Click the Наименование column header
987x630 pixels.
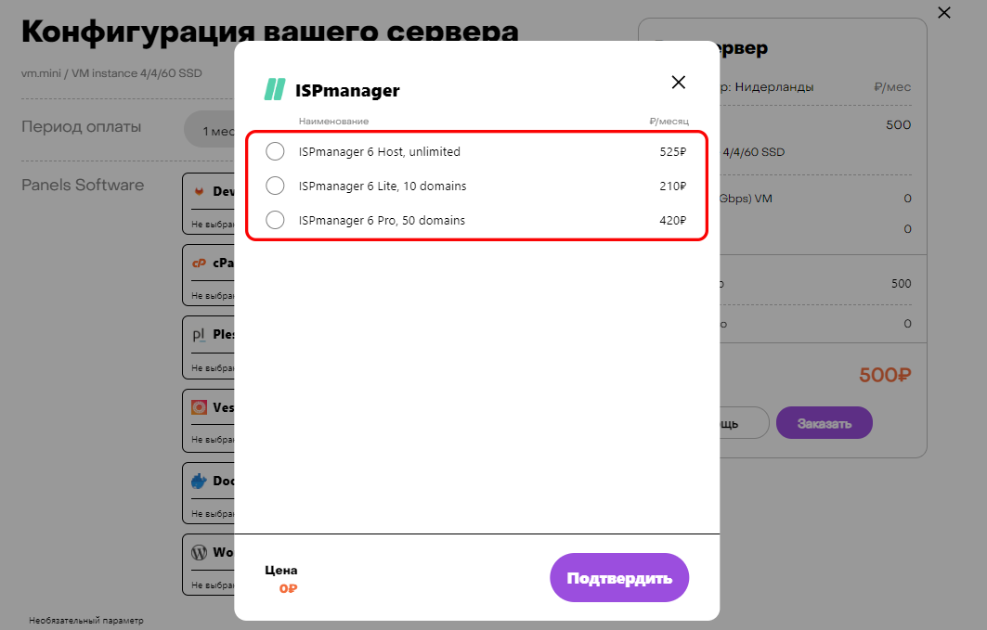(x=333, y=122)
